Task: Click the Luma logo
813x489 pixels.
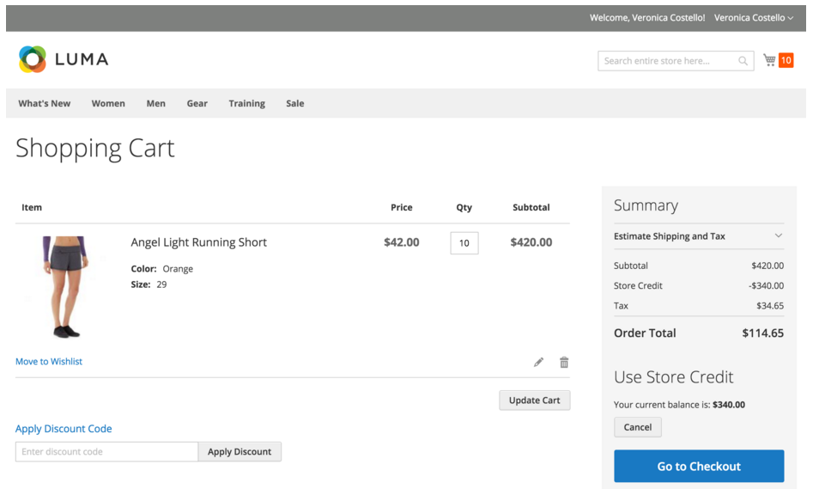Action: [64, 59]
